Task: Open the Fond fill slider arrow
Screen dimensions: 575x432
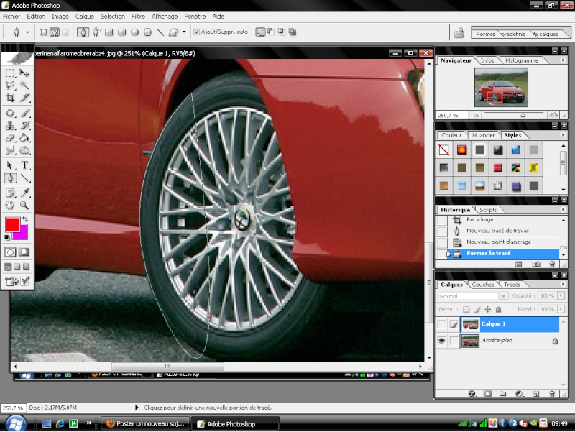Action: click(561, 309)
